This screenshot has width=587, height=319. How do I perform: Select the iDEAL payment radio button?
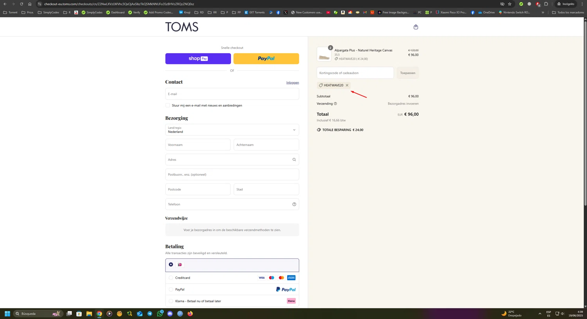coord(171,264)
